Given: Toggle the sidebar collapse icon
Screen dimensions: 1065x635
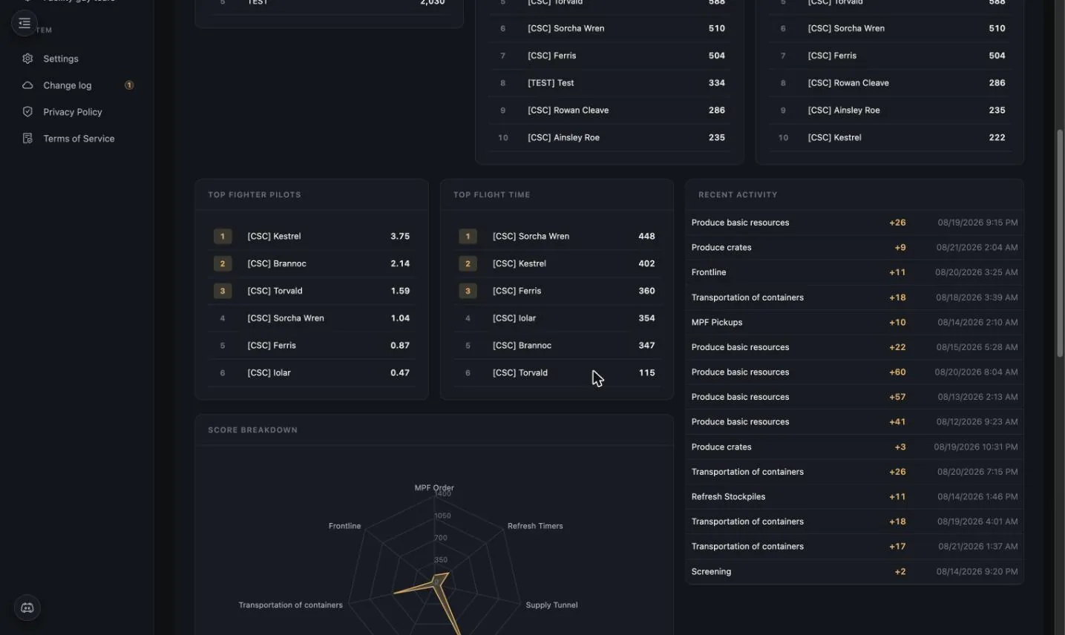Looking at the screenshot, I should pyautogui.click(x=24, y=23).
